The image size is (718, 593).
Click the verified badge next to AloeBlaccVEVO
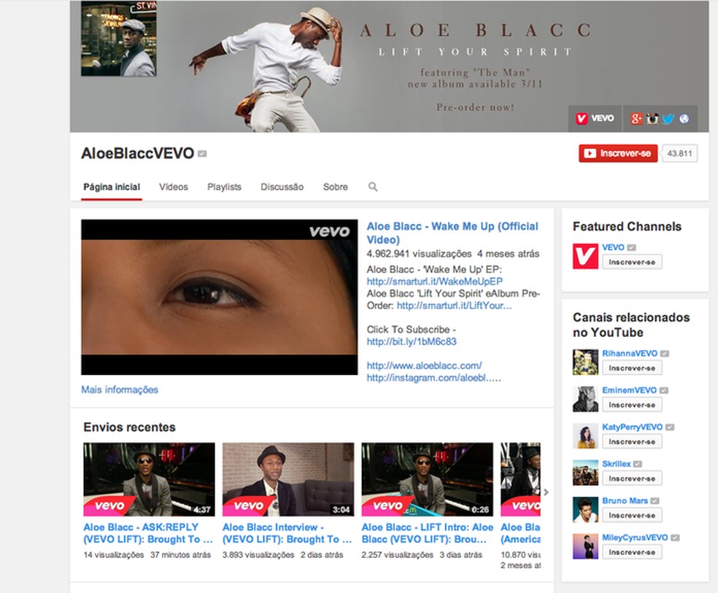tap(202, 154)
